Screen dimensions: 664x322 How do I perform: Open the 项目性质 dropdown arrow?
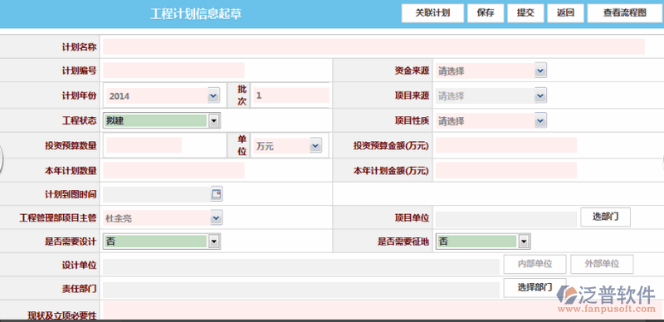(540, 121)
